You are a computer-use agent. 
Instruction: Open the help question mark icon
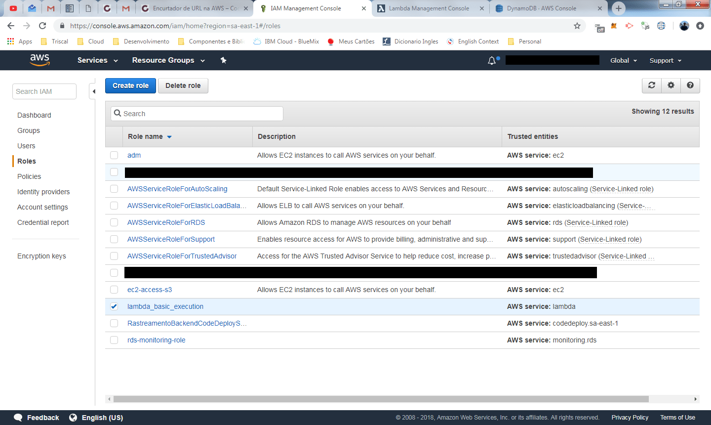(690, 85)
